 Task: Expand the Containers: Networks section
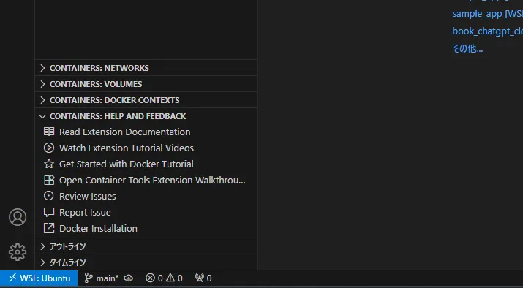point(146,68)
